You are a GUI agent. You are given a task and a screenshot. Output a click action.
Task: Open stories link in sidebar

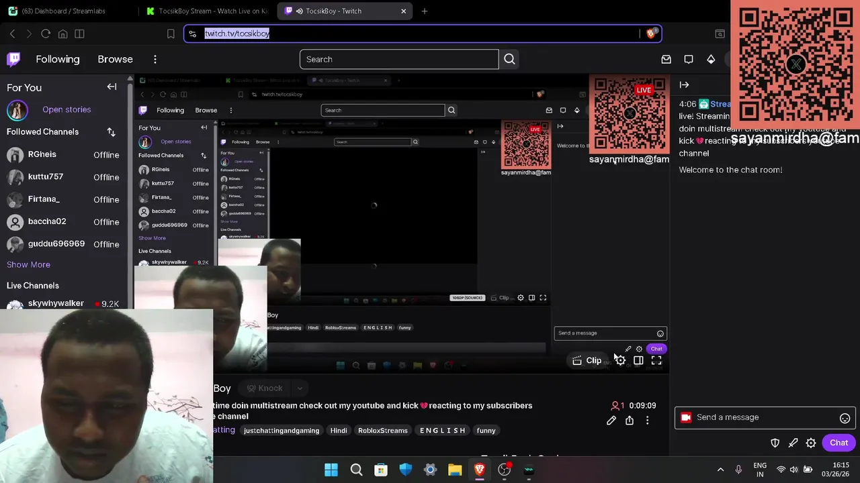[67, 109]
